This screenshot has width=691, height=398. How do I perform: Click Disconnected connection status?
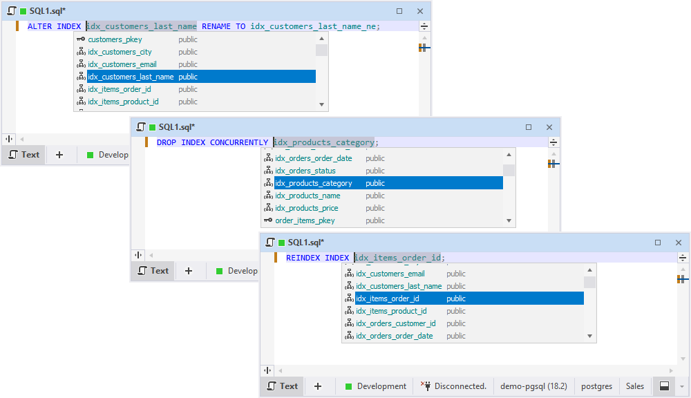point(454,386)
